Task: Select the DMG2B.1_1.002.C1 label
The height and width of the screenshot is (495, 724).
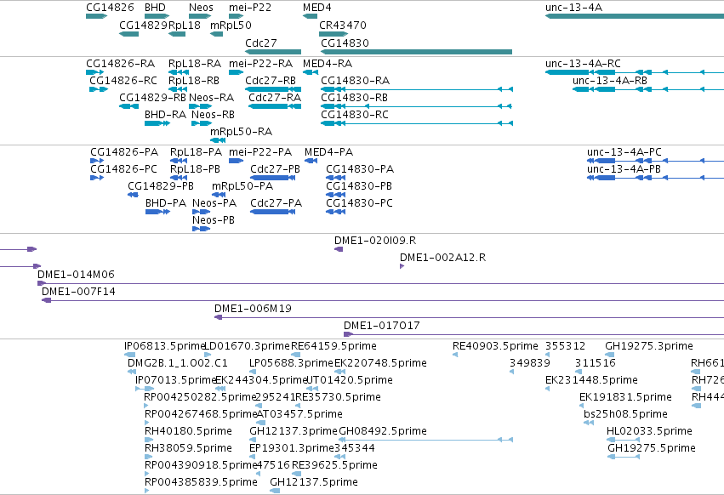Action: (x=178, y=363)
